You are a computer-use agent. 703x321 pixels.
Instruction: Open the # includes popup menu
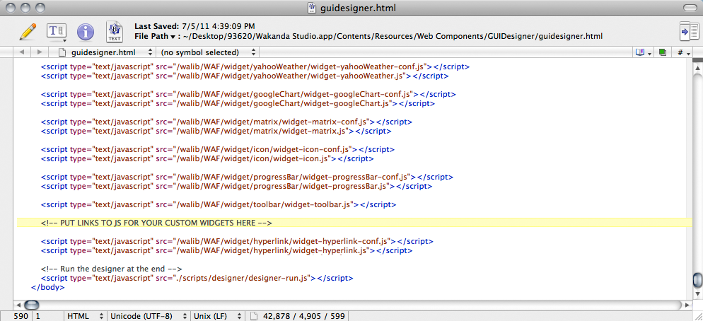coord(683,52)
